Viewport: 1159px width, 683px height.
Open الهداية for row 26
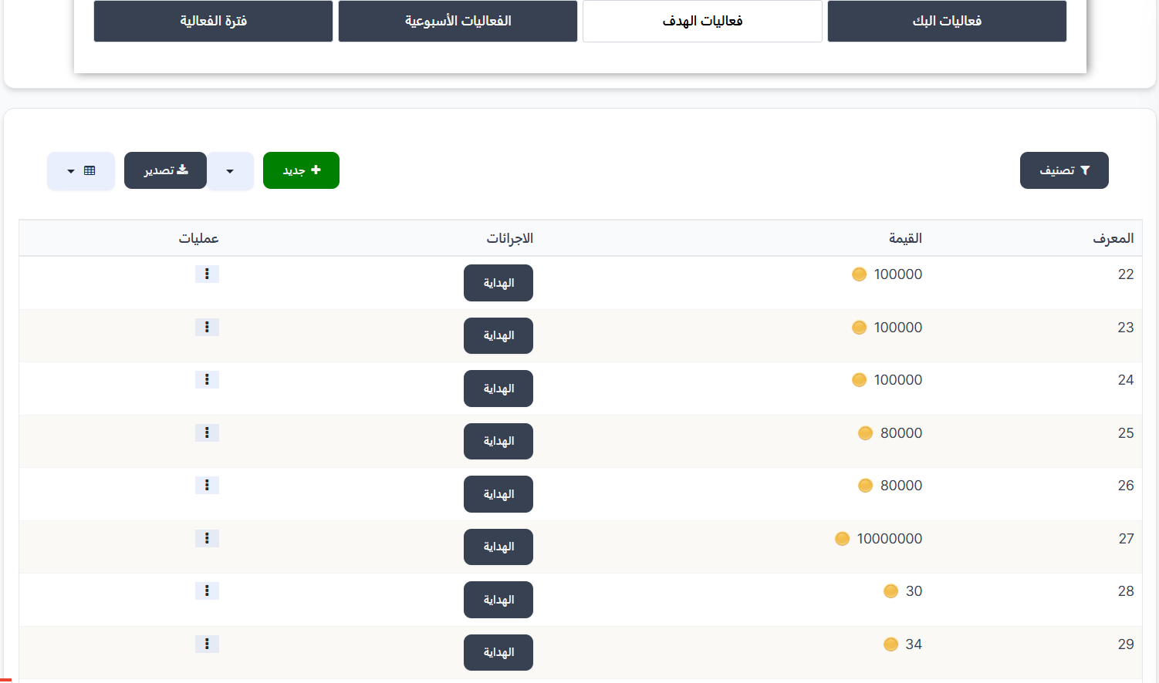[498, 494]
